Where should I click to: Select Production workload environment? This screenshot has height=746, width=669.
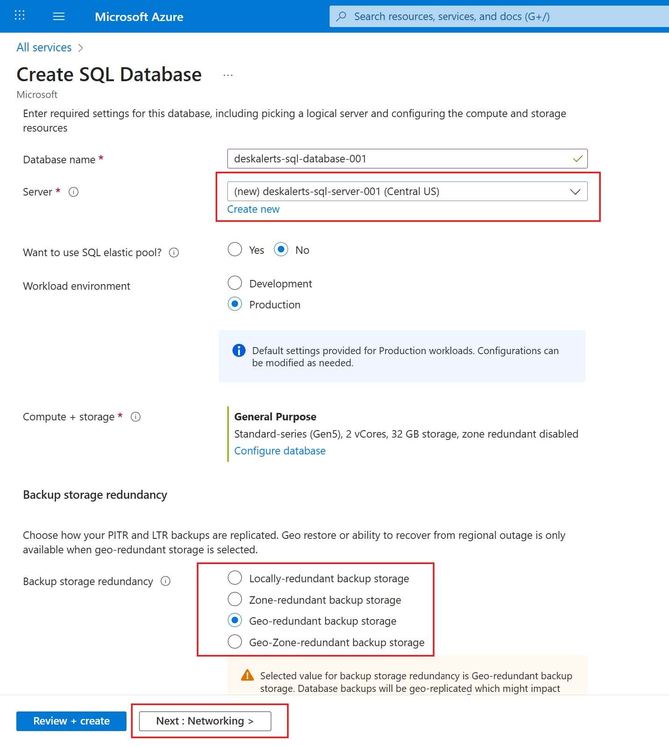235,304
